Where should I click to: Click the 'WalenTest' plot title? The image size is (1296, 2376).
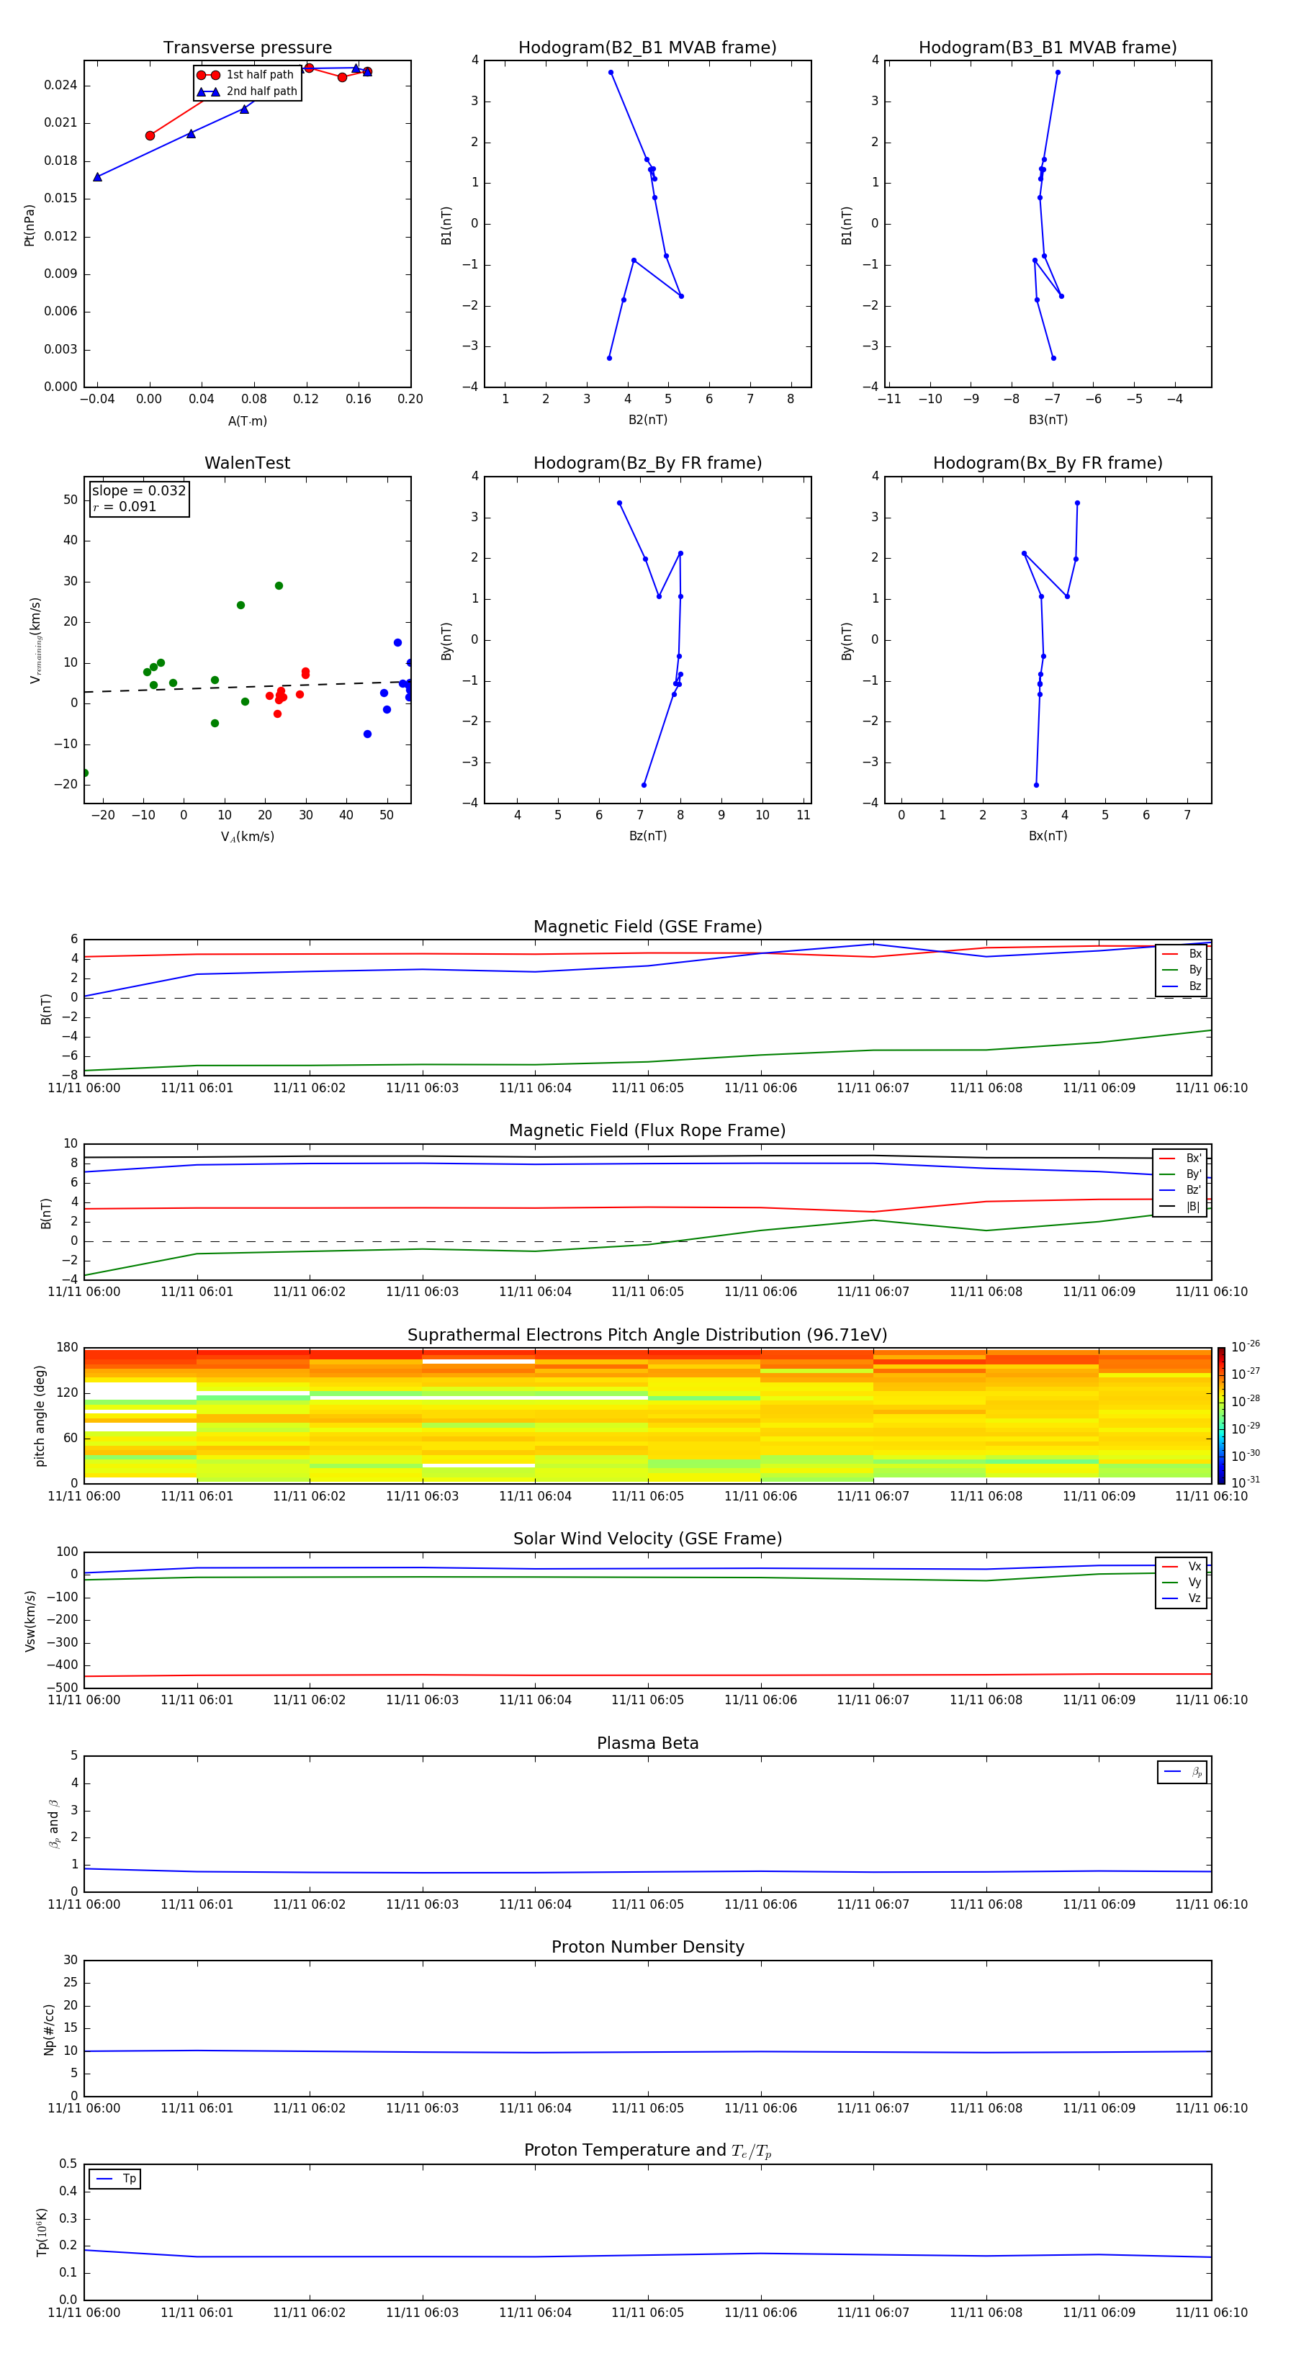click(247, 463)
